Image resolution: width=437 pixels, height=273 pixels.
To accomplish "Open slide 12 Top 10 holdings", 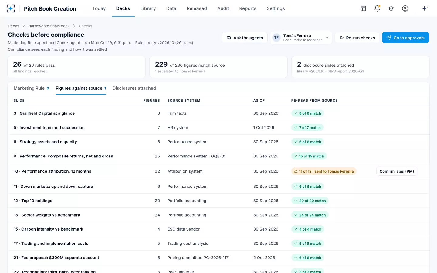I will point(218,201).
